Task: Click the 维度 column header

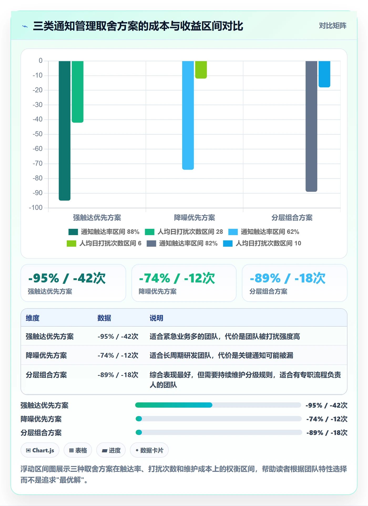Action: 33,318
